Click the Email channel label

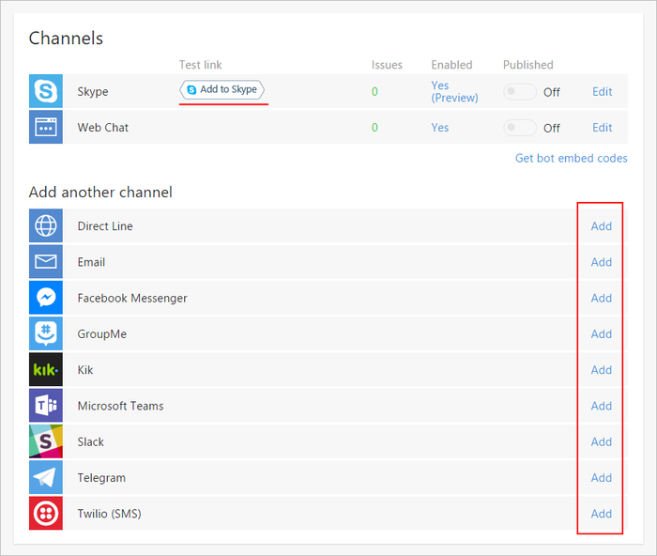point(91,262)
